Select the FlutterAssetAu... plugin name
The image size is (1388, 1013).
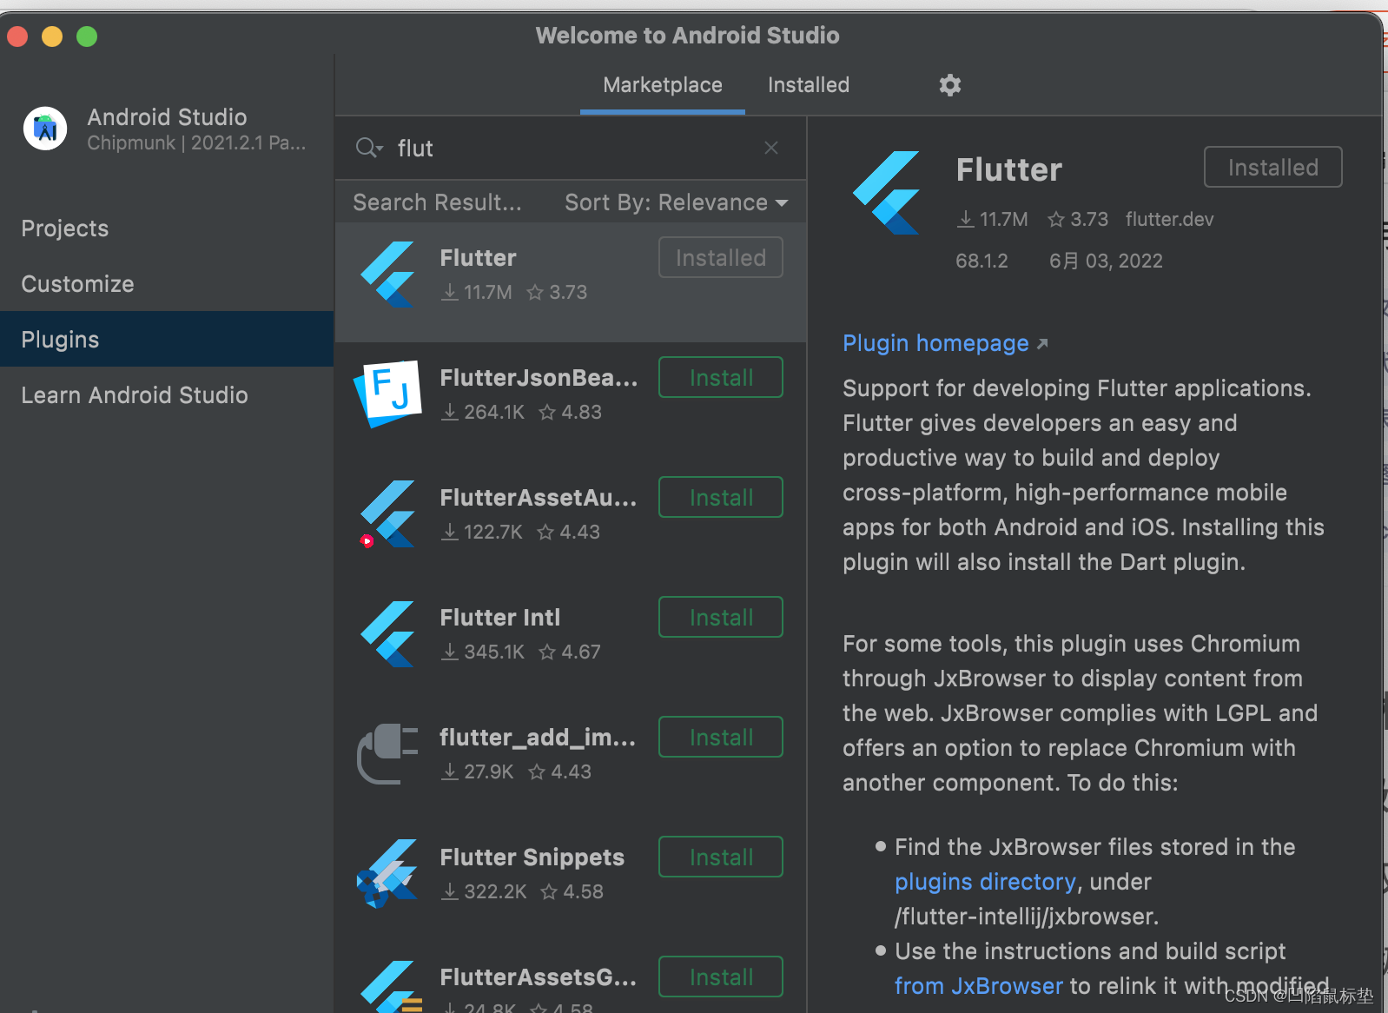(539, 498)
